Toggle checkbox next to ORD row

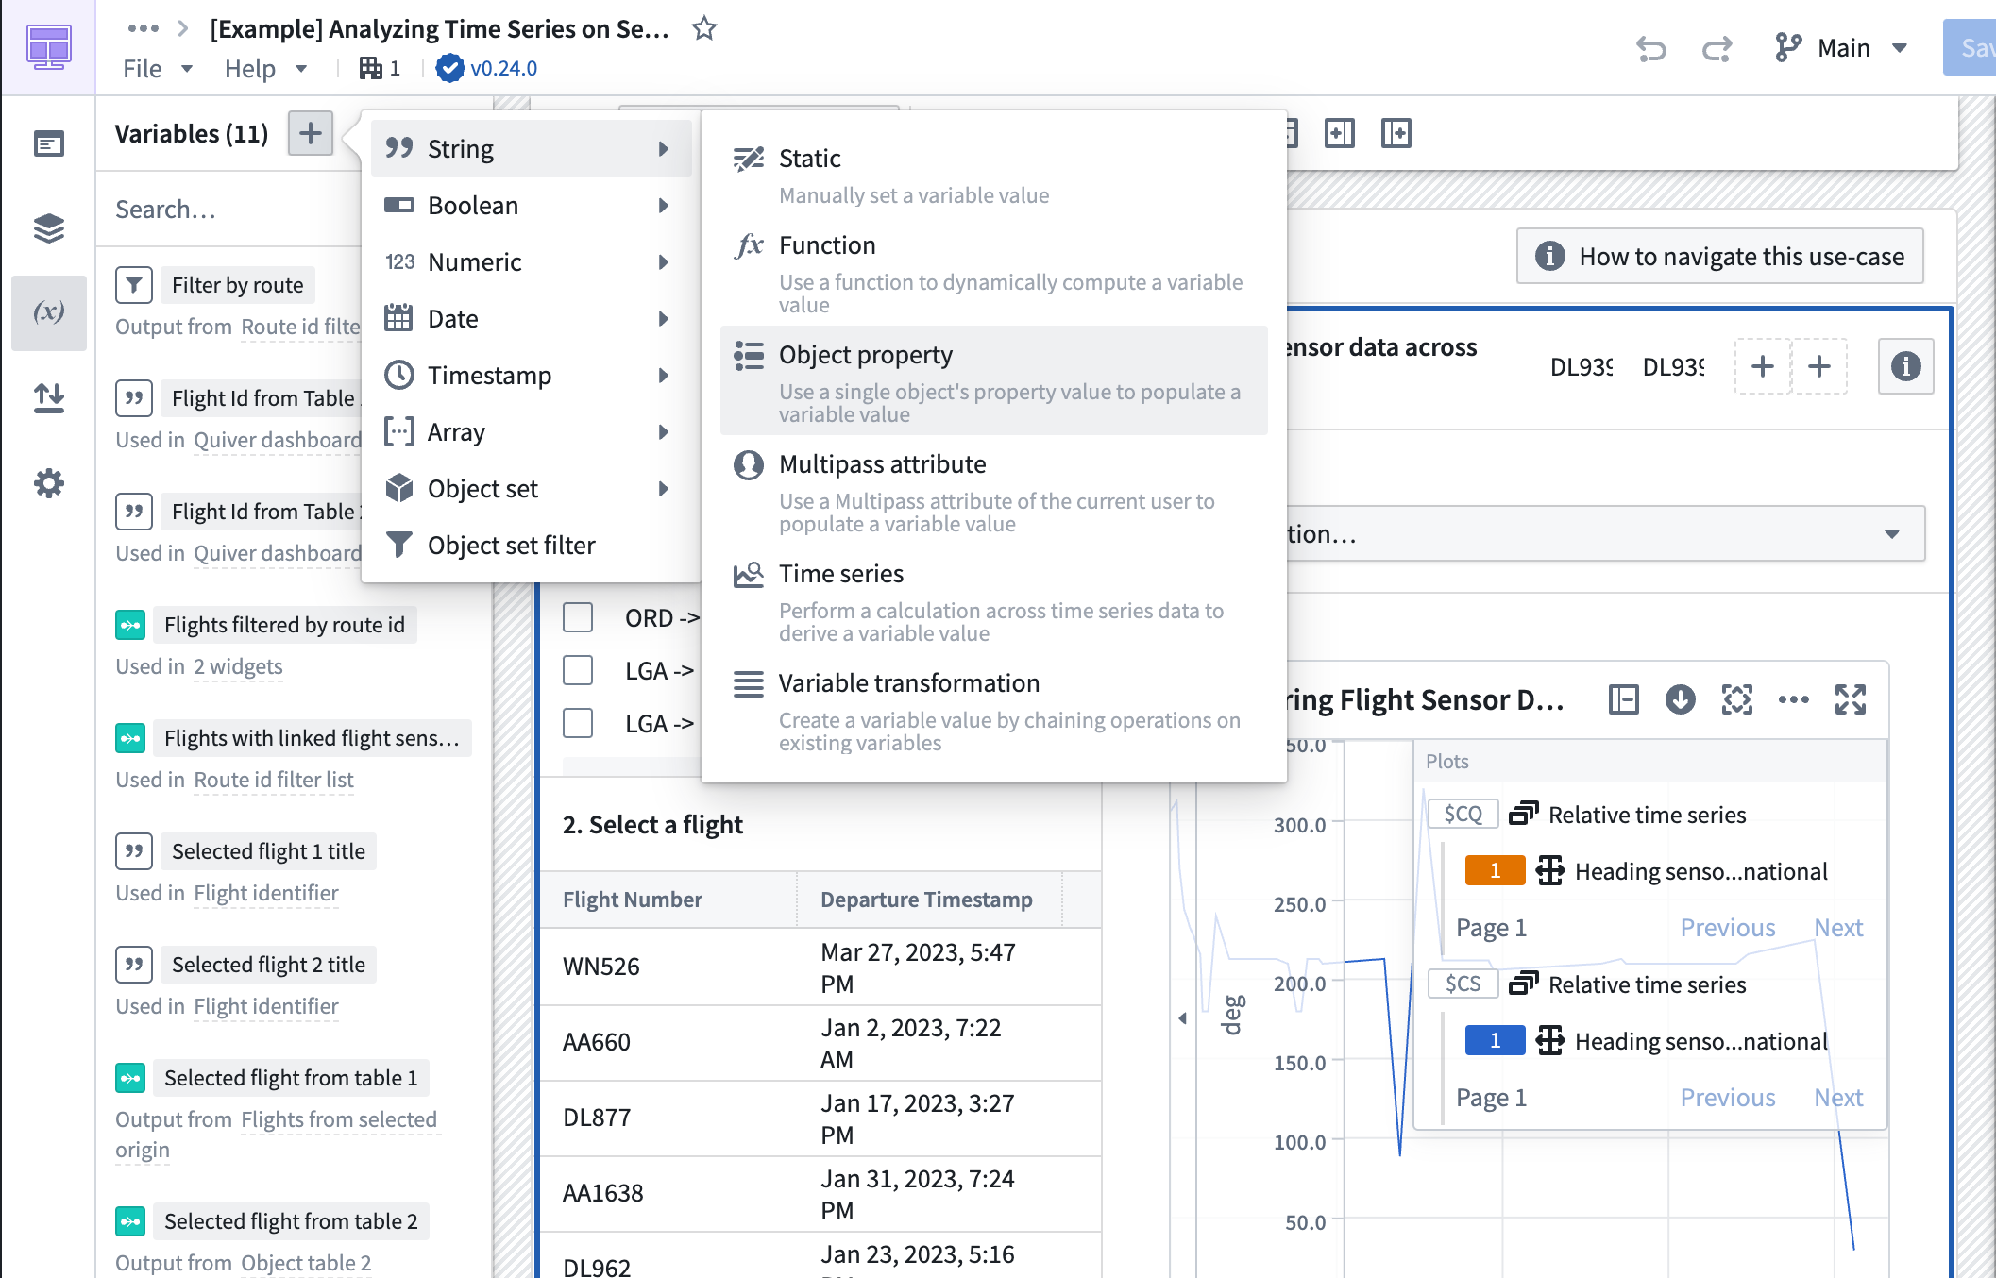(x=578, y=618)
